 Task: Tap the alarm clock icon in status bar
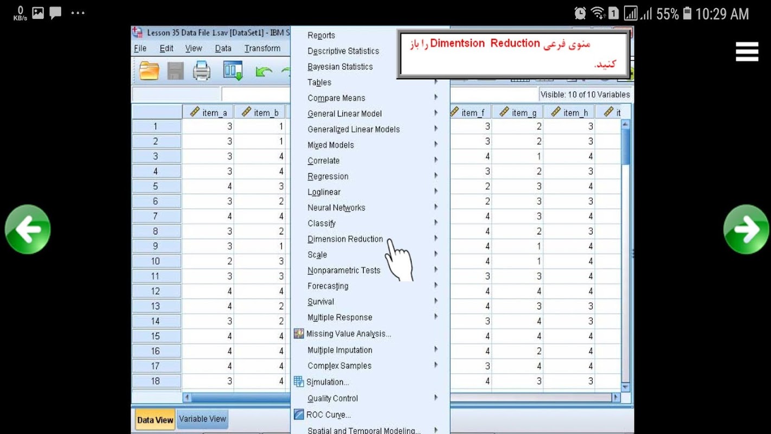580,14
